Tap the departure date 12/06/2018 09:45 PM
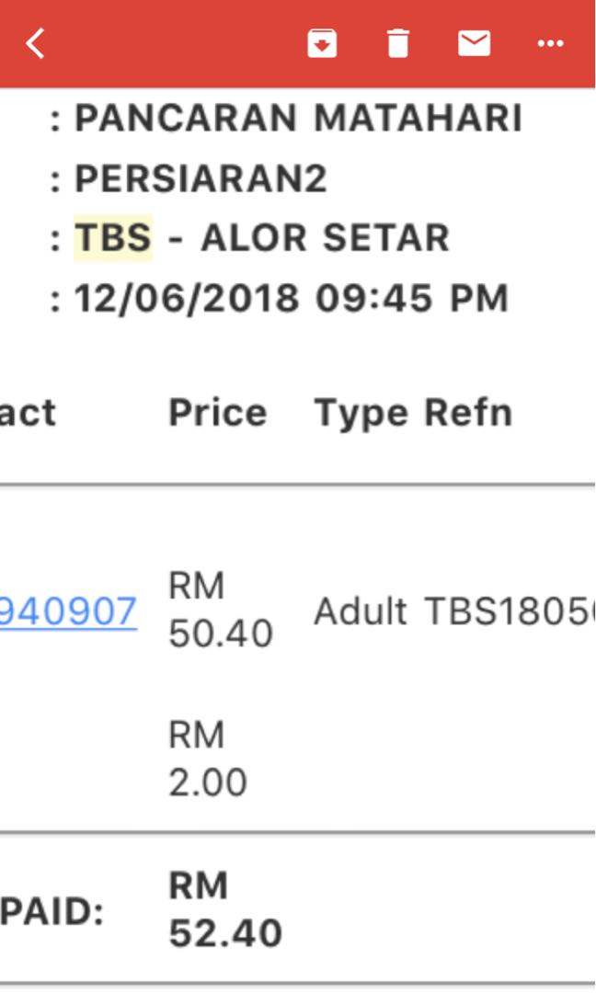Image resolution: width=596 pixels, height=993 pixels. (x=292, y=298)
